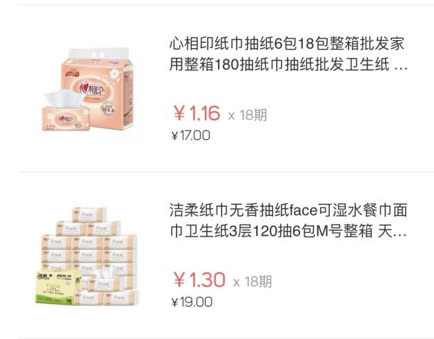Screen dimensions: 434x339
Task: Click the large pink 心相印 pack logo
Action: tap(93, 89)
